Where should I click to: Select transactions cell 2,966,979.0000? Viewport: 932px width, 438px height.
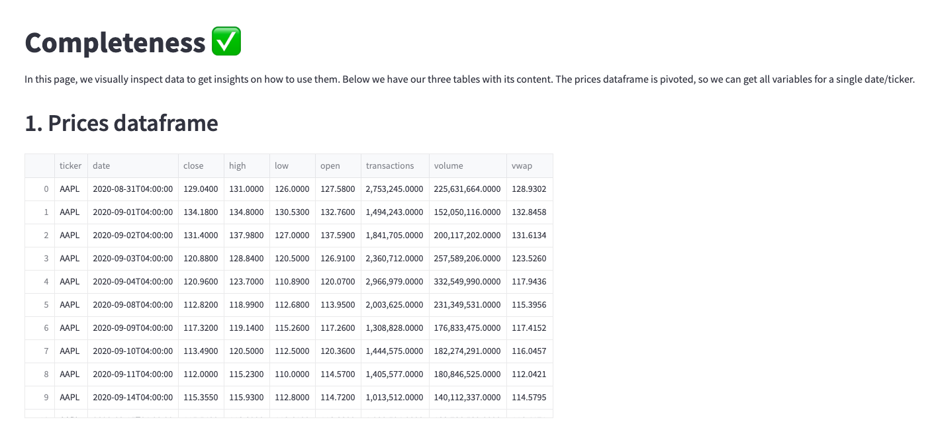(395, 282)
